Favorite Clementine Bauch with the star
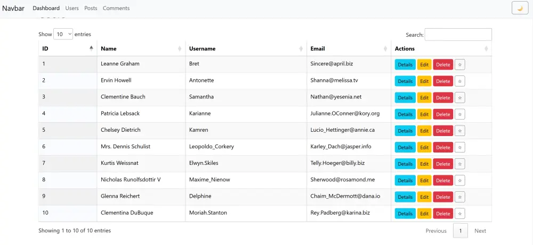Viewport: 533px width, 245px height. [x=460, y=97]
